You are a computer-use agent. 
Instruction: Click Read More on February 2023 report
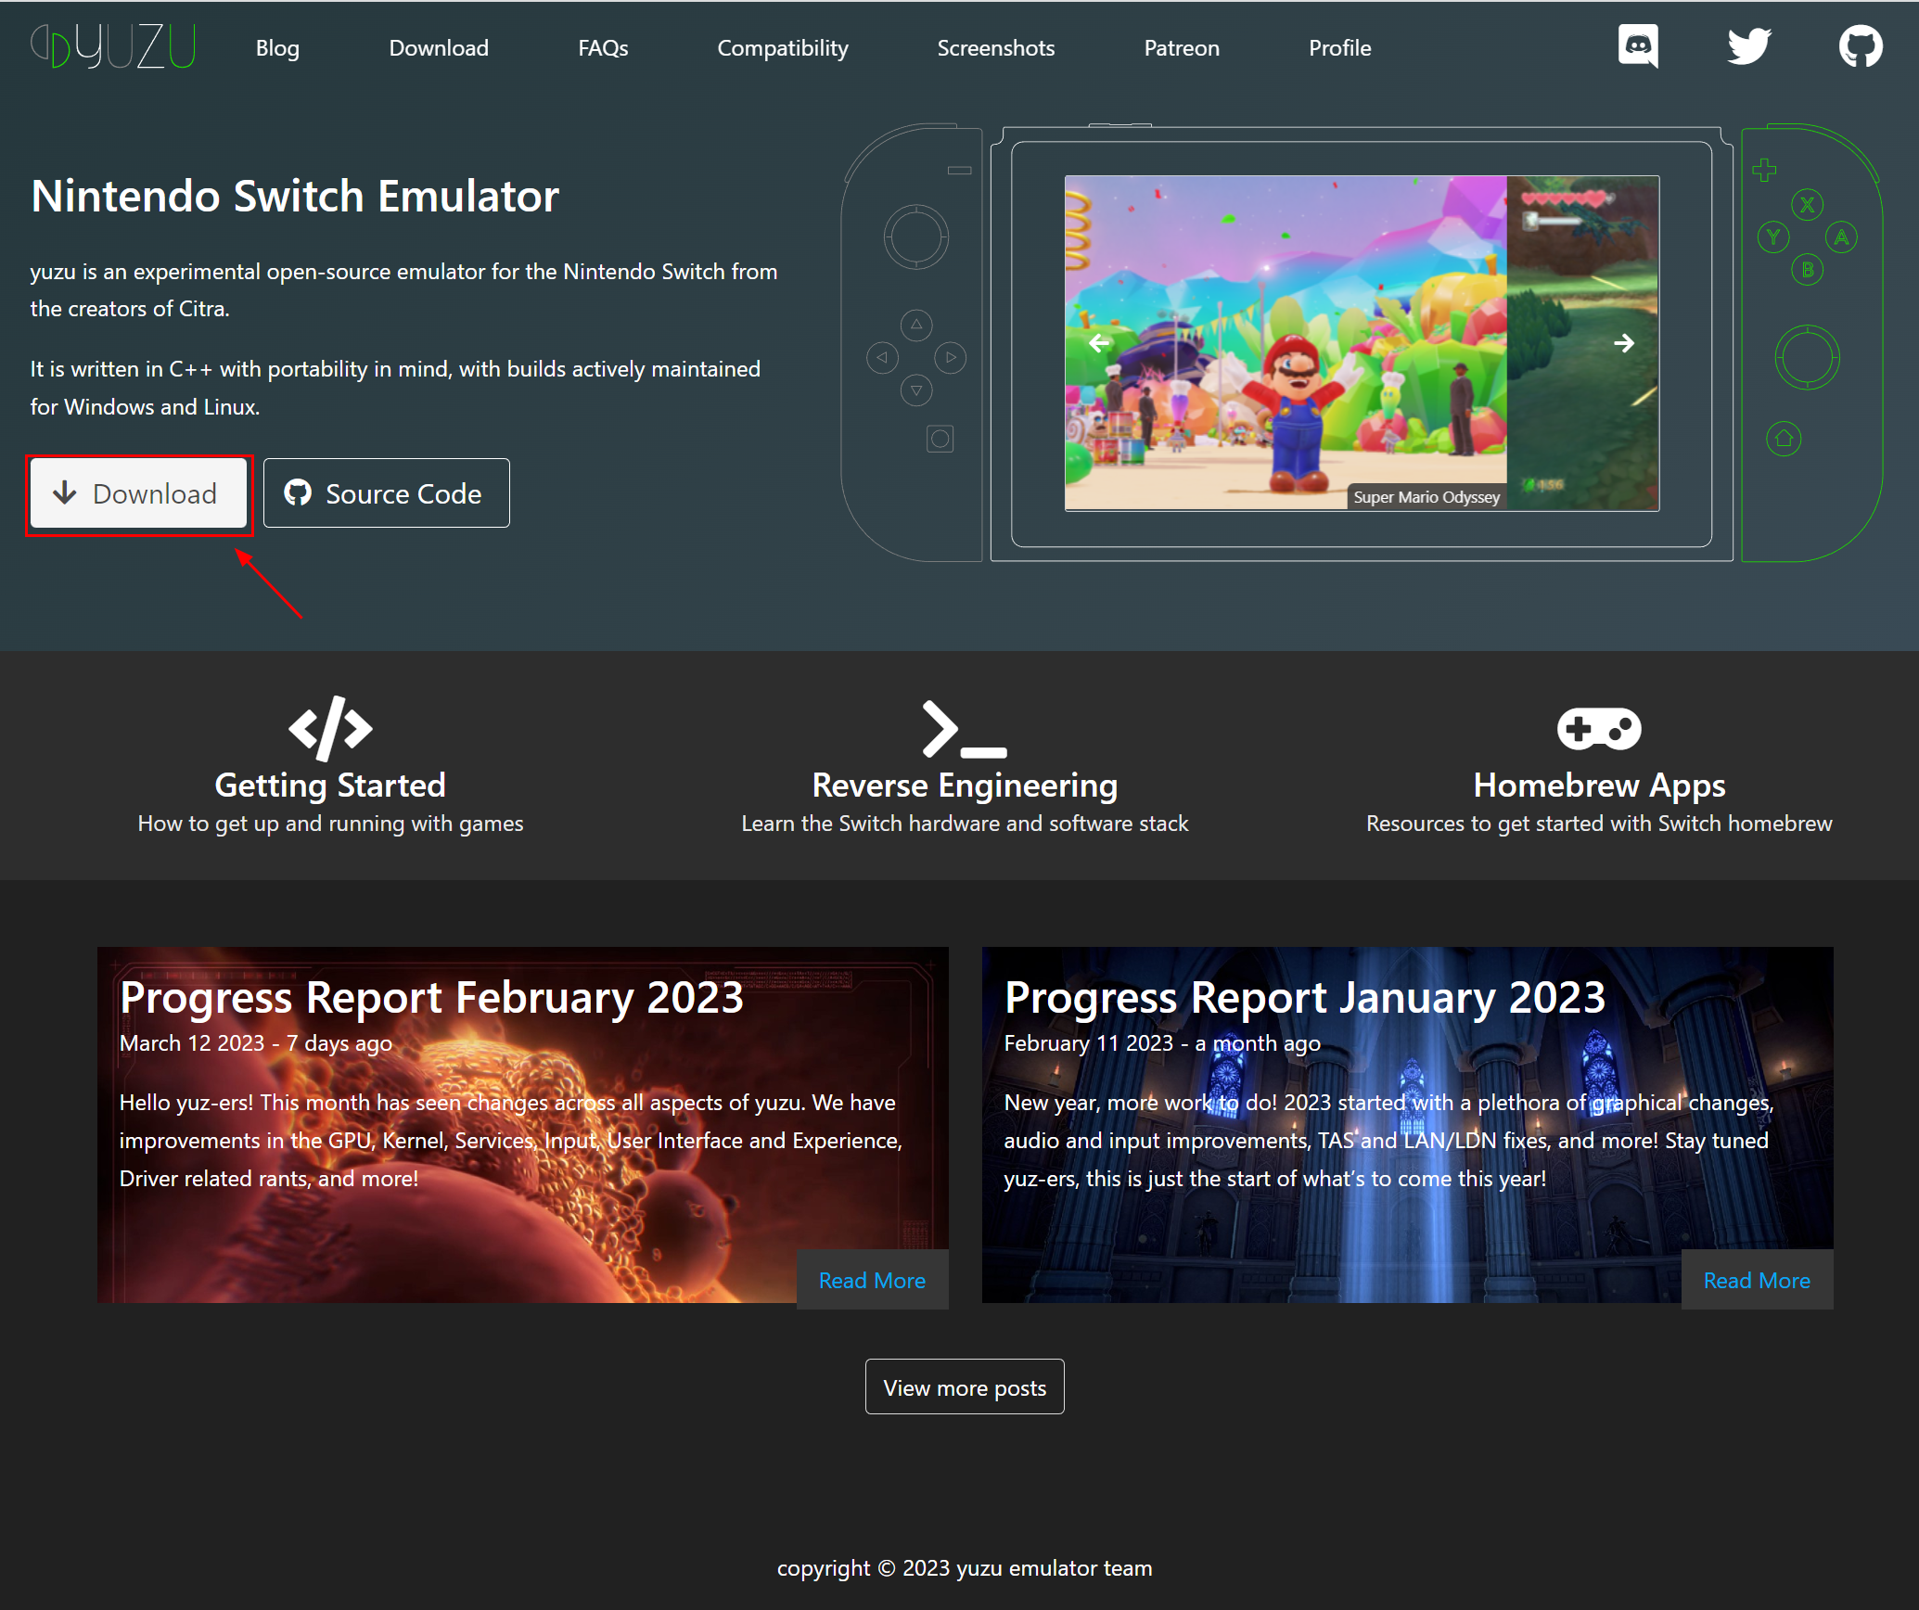click(x=872, y=1280)
